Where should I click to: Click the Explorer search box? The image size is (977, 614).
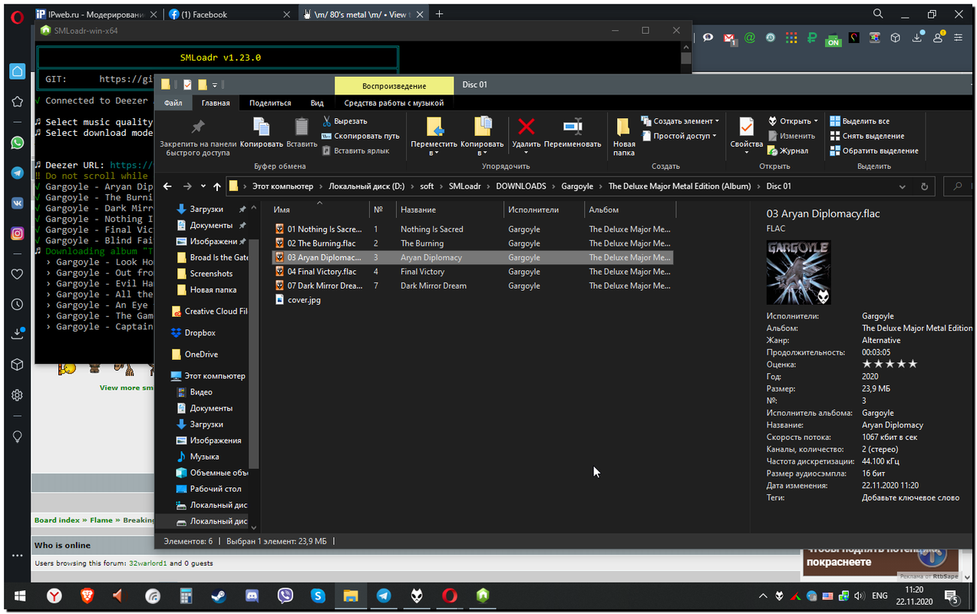coord(958,186)
